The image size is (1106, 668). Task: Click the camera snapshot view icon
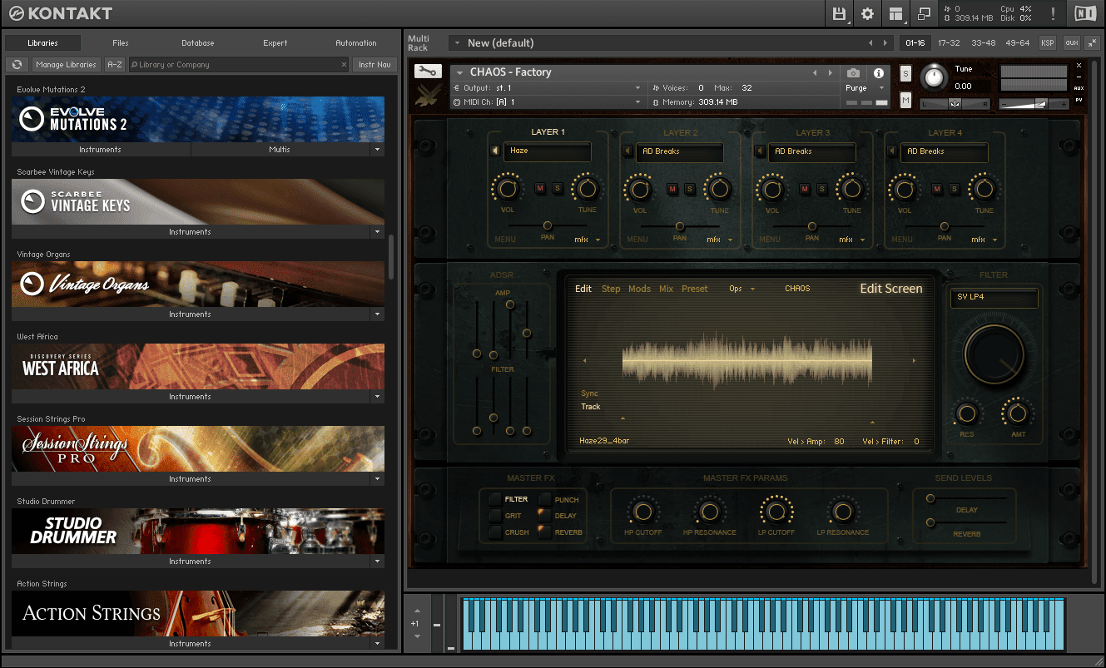tap(853, 72)
